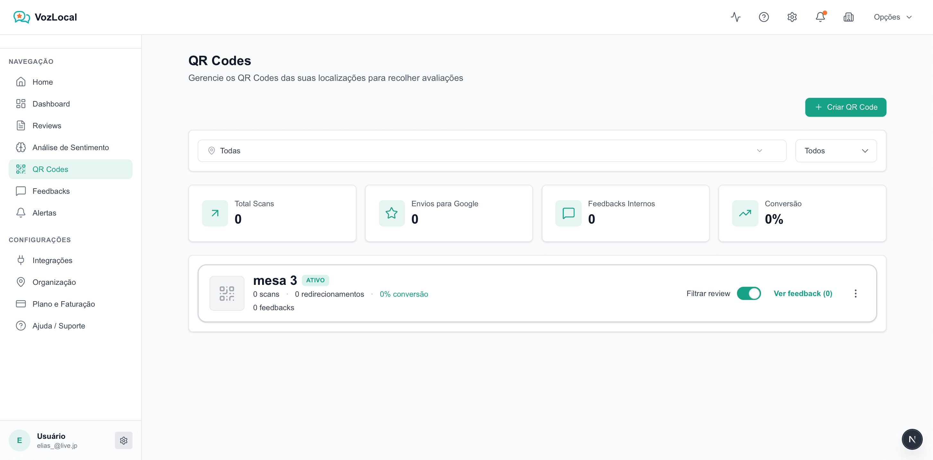The image size is (933, 460).
Task: Click the Envios para Google star icon
Action: pyautogui.click(x=391, y=213)
